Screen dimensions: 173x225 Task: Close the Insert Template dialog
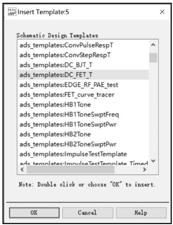[x=162, y=12]
